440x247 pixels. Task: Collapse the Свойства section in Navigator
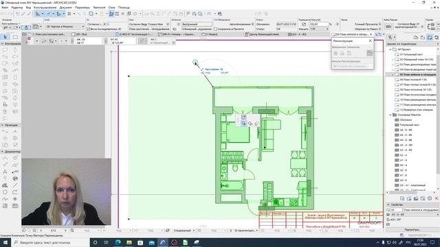click(x=388, y=204)
